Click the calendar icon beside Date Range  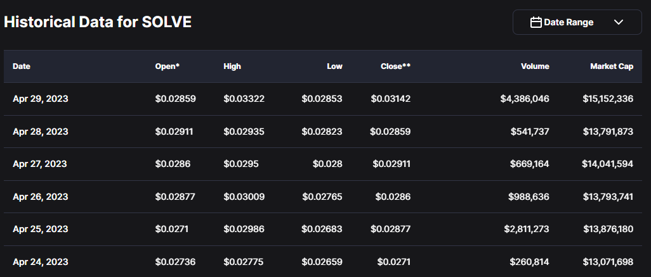coord(536,22)
